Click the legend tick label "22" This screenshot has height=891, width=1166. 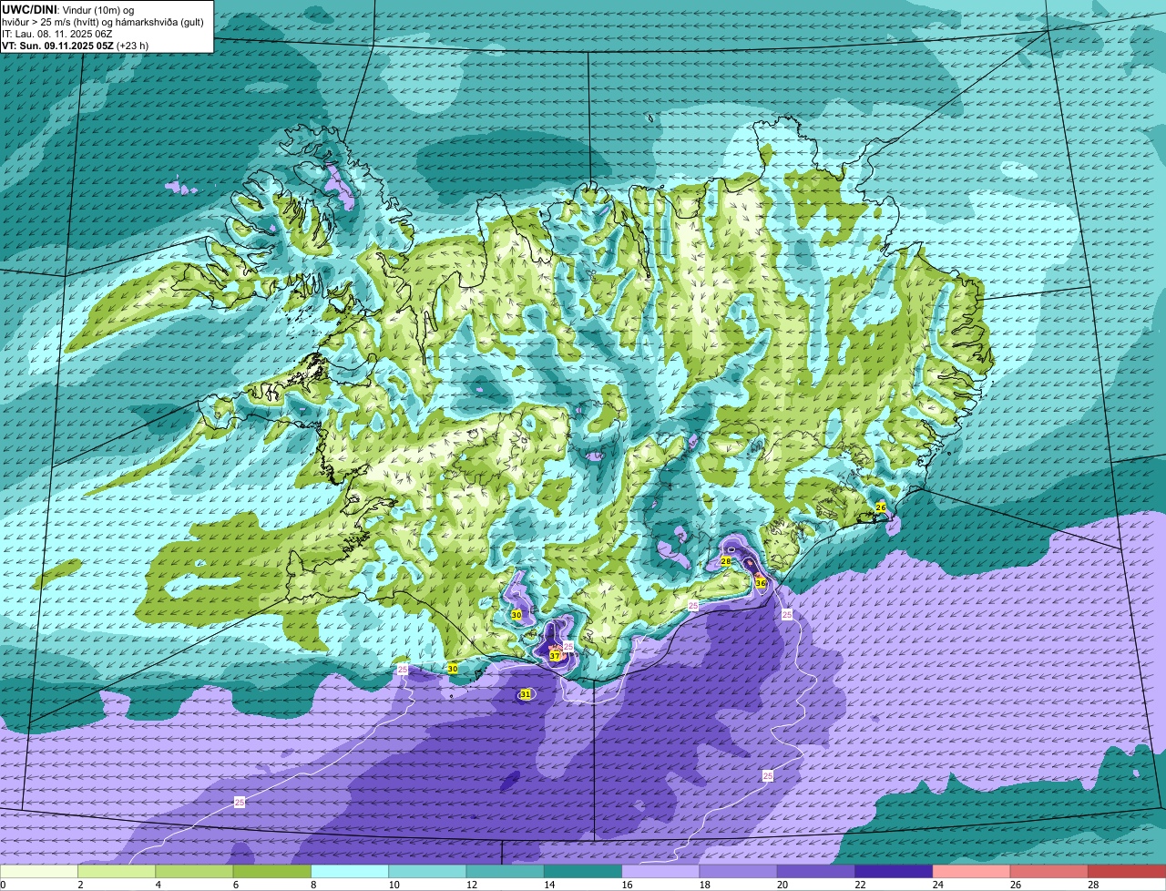click(860, 885)
